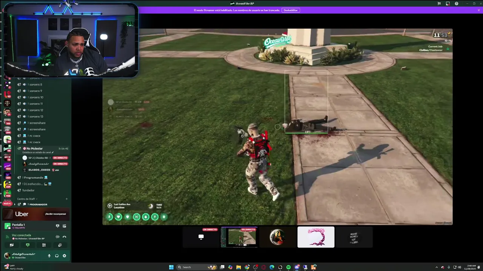
Task: Open Windows Start menu
Action: (171, 267)
